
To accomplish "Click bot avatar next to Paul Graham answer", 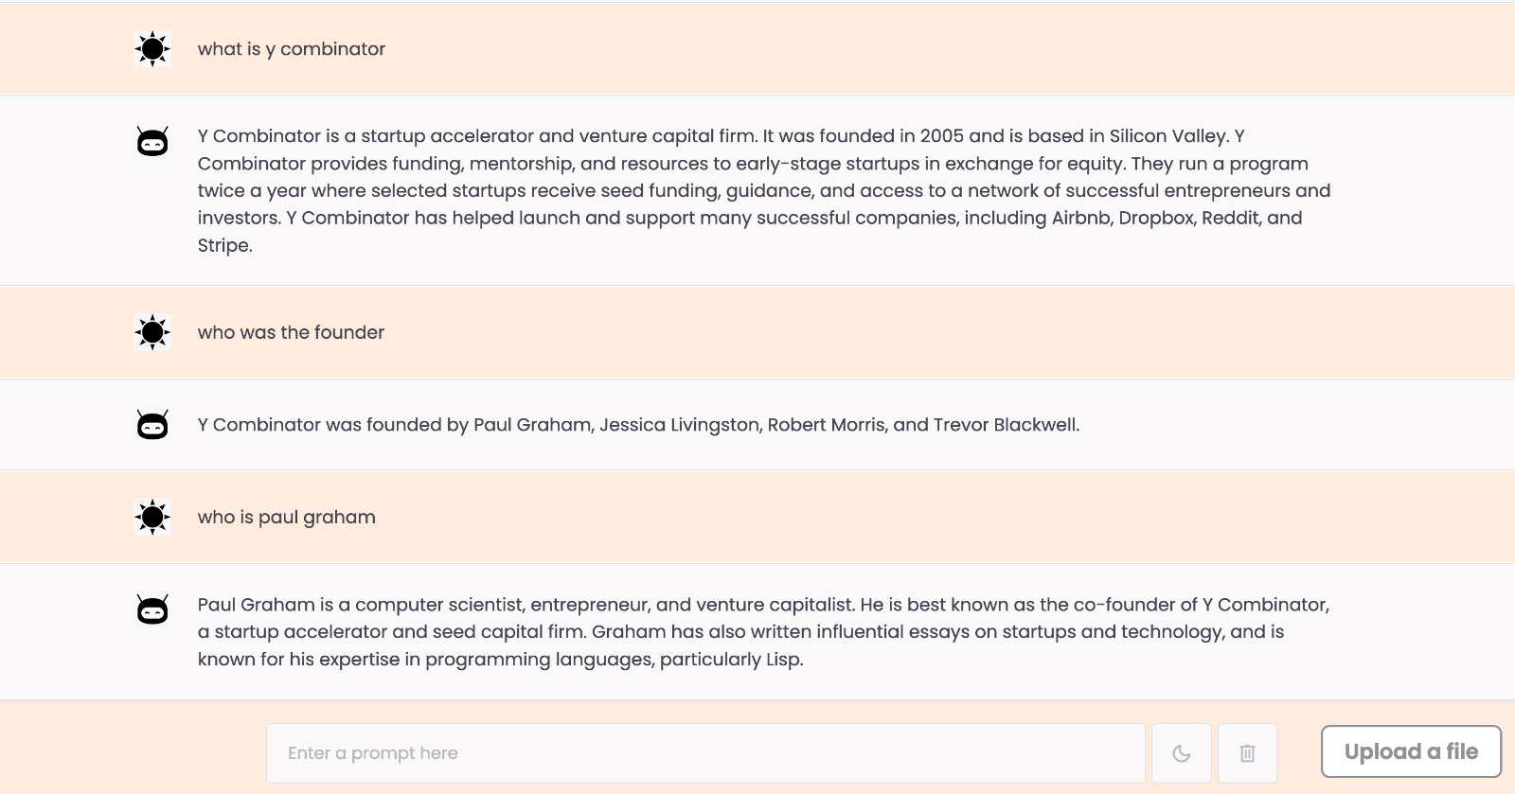I will 152,609.
